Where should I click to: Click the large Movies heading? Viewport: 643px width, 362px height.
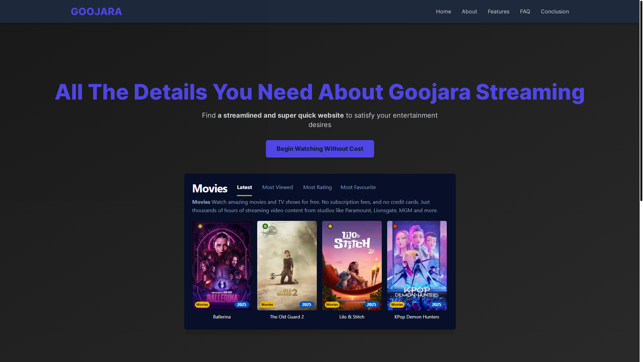click(210, 189)
